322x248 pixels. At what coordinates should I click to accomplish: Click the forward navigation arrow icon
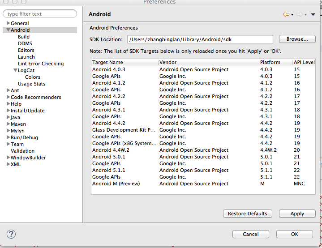[299, 15]
